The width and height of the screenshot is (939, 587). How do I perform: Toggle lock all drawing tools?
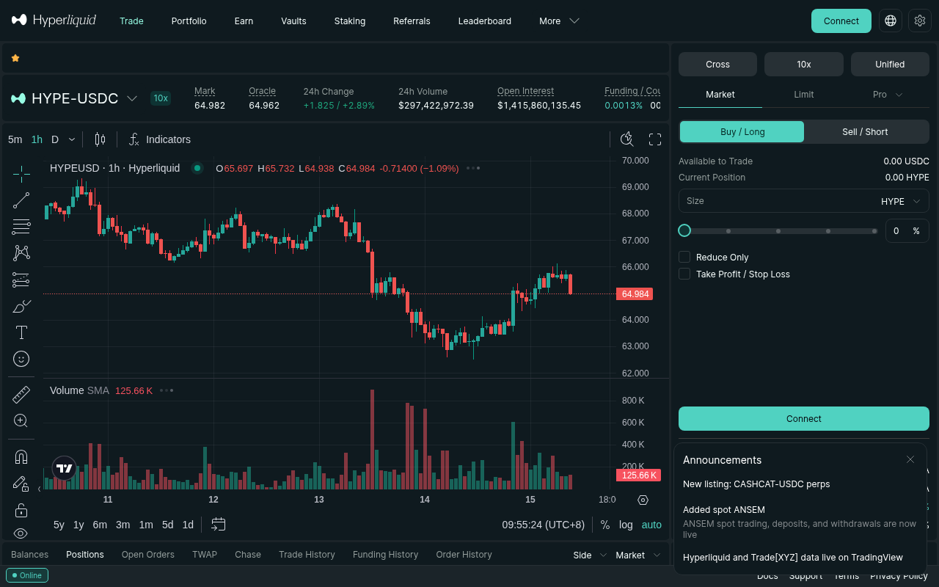tap(21, 510)
